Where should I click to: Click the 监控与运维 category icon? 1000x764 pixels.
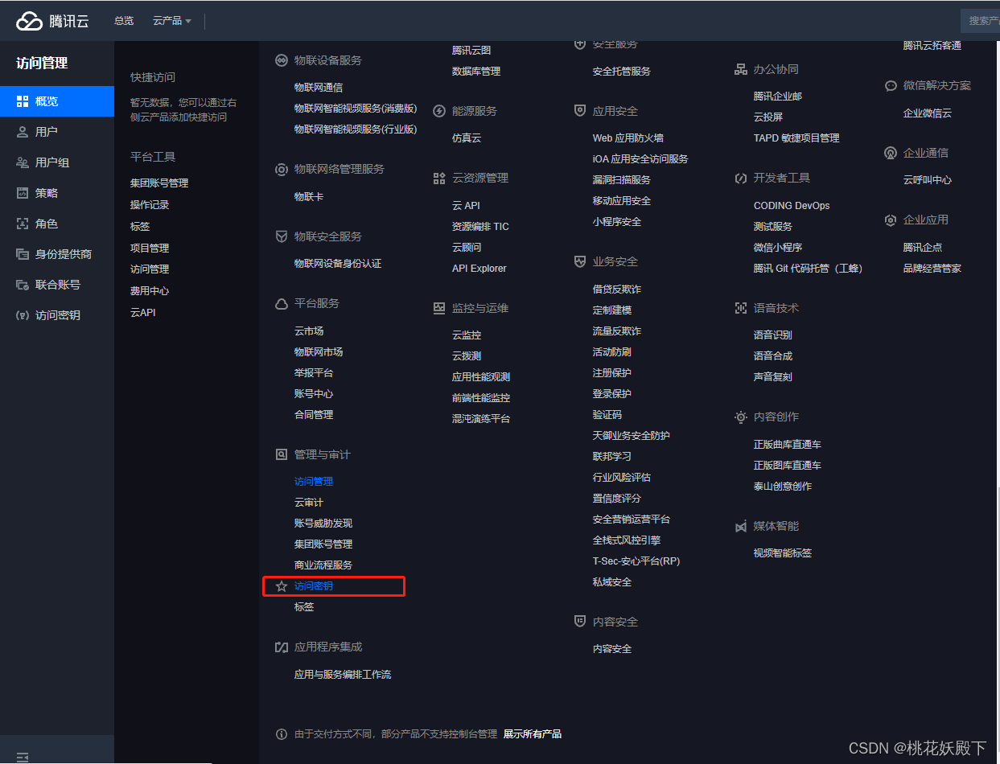click(439, 308)
